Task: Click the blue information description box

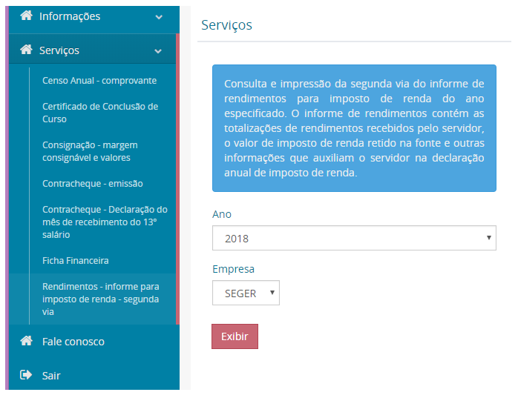Action: pyautogui.click(x=354, y=128)
